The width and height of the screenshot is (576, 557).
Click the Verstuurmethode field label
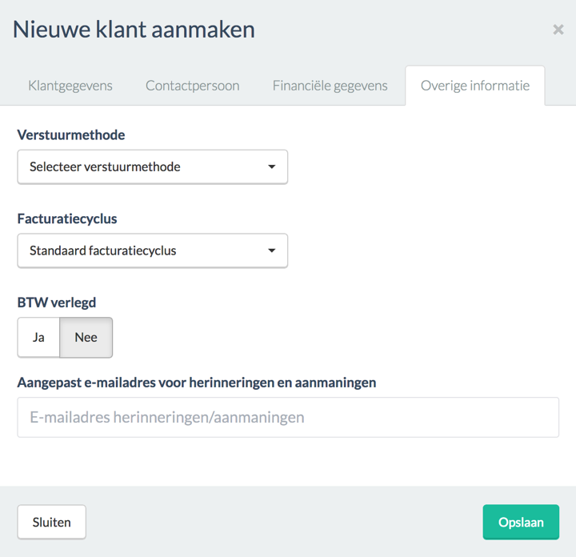point(71,135)
